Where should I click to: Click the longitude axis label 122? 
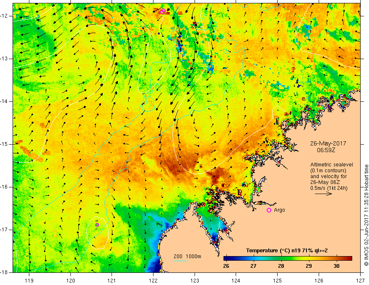(153, 280)
